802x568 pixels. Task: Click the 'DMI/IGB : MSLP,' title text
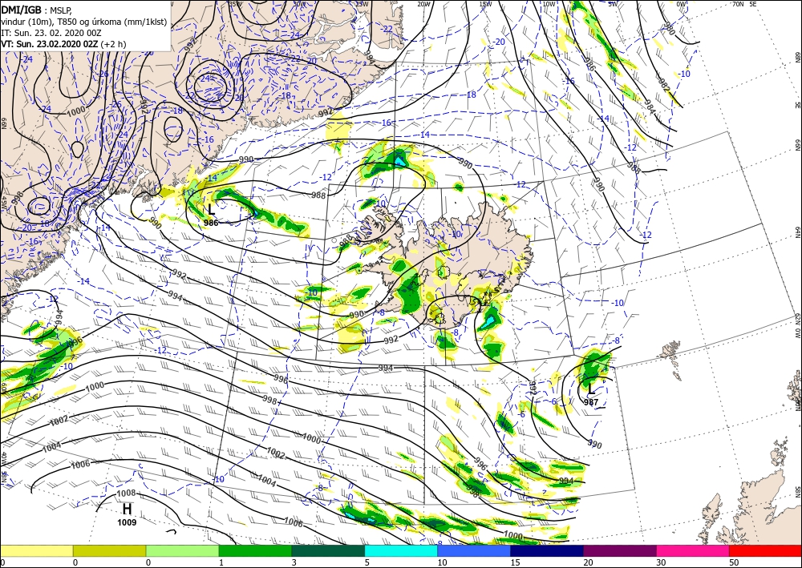point(36,9)
